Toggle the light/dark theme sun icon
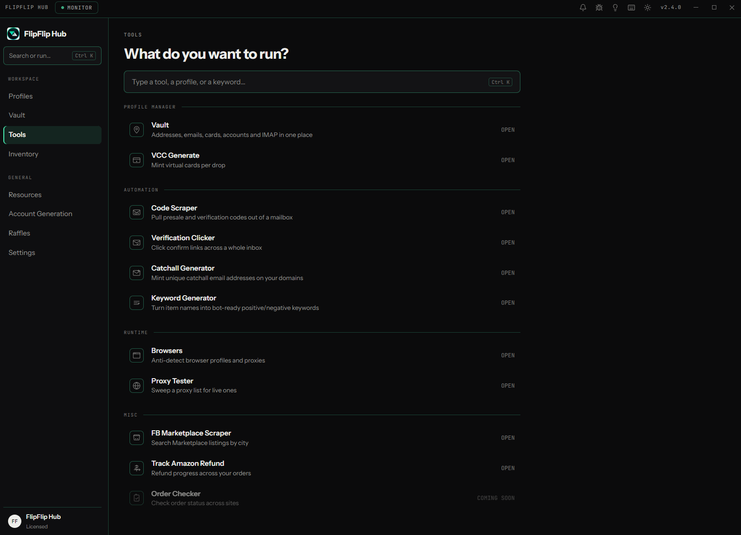Viewport: 741px width, 535px height. click(648, 8)
